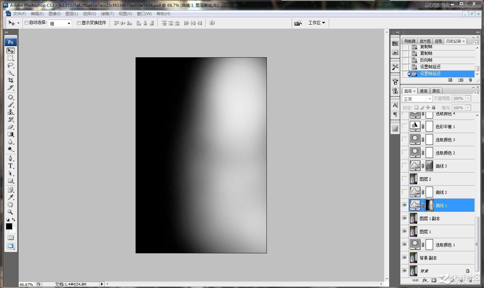Select the Horizontal Type tool
The width and height of the screenshot is (484, 288).
[10, 166]
